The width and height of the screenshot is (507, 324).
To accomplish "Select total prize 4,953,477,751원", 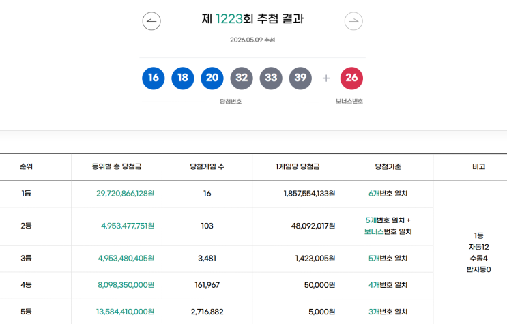I will [x=128, y=226].
